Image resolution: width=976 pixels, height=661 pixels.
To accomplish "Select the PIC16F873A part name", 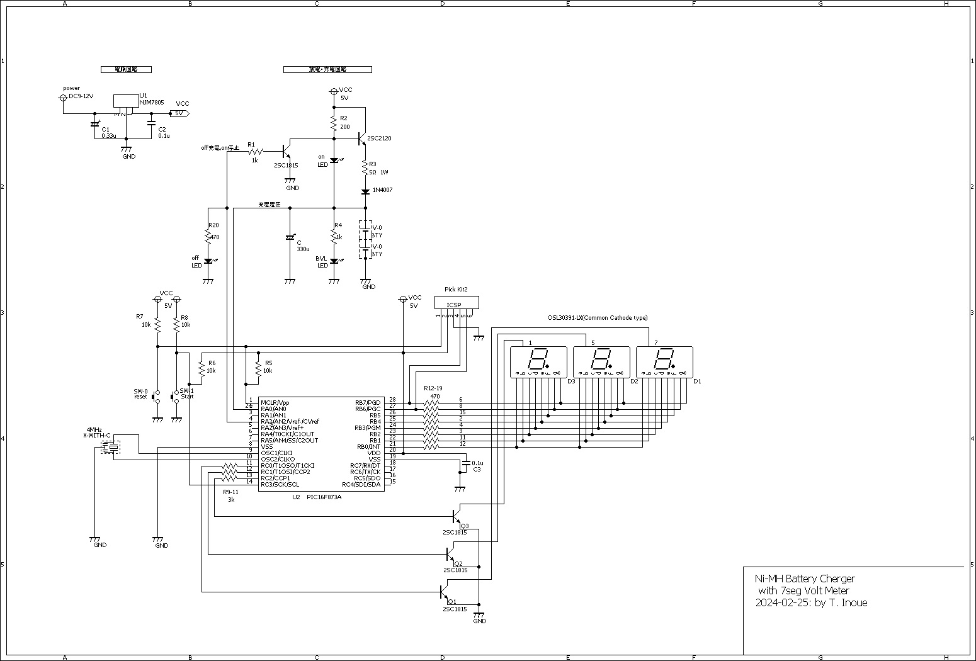I will tap(324, 497).
